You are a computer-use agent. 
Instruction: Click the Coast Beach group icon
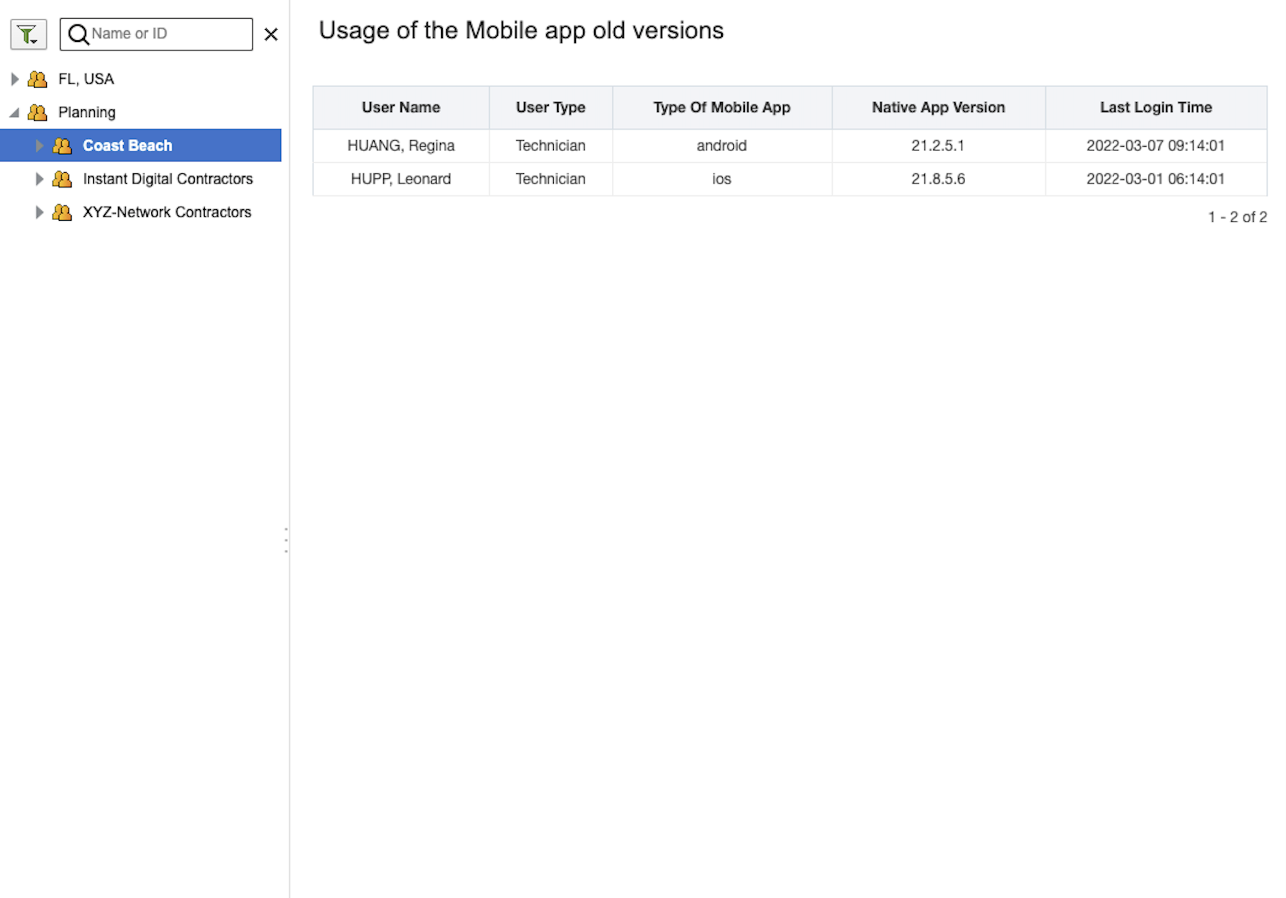pyautogui.click(x=62, y=146)
